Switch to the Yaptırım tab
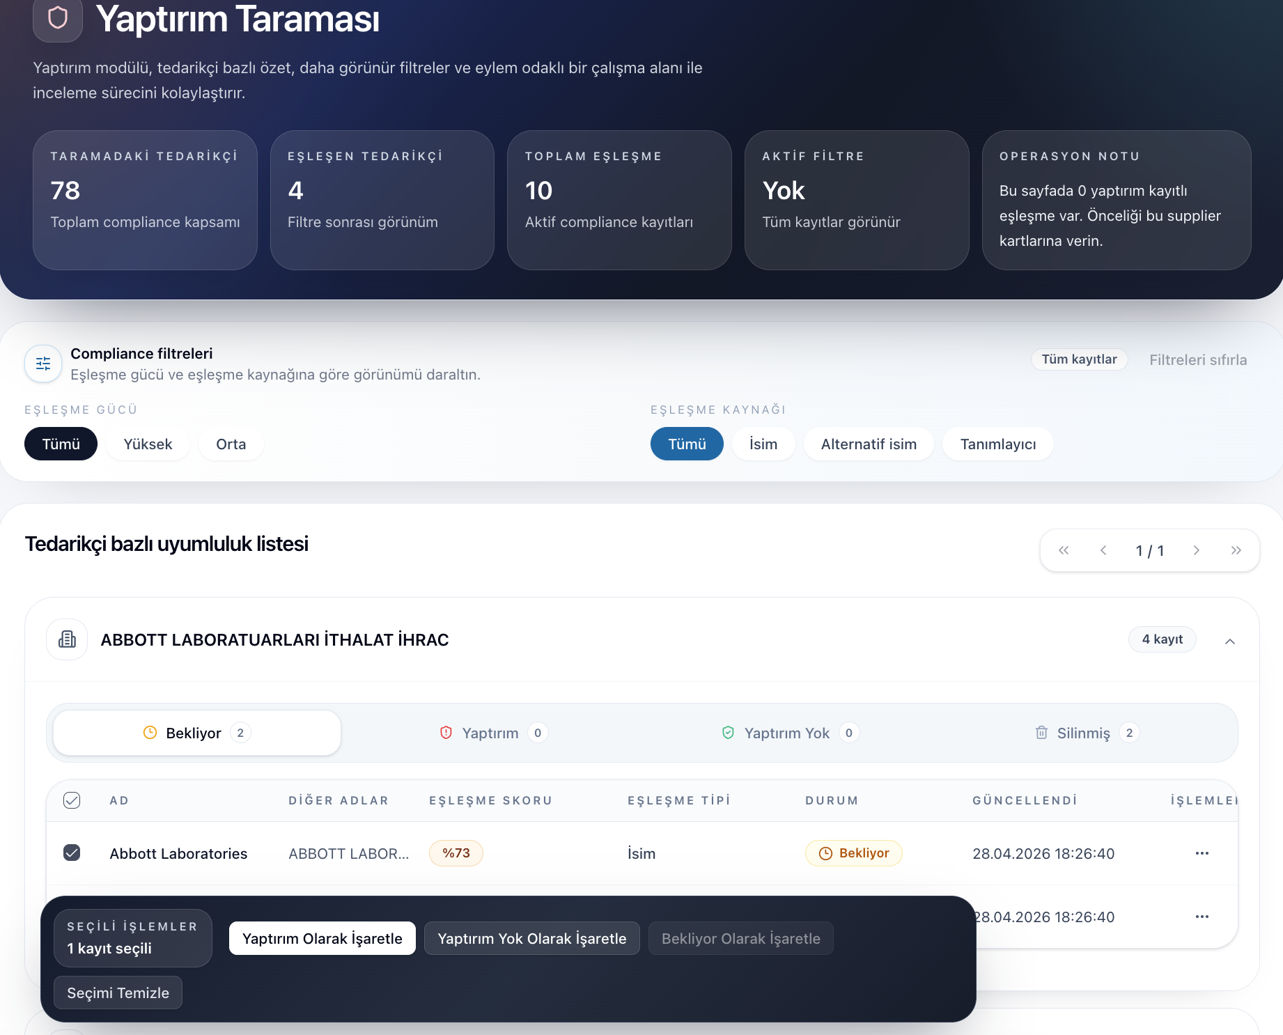Image resolution: width=1283 pixels, height=1035 pixels. (494, 733)
